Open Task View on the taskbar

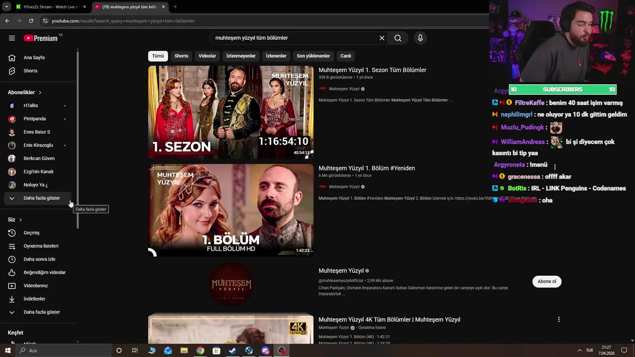click(135, 351)
